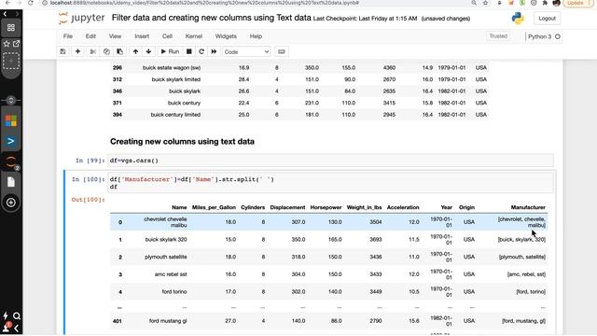Screen dimensions: 597x336
Task: Click the blue arrow app icon in sidebar
Action: coord(11,141)
